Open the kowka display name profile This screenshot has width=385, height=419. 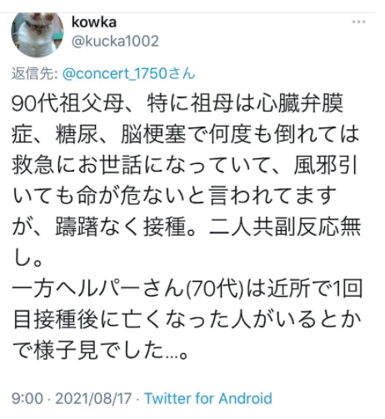[94, 22]
